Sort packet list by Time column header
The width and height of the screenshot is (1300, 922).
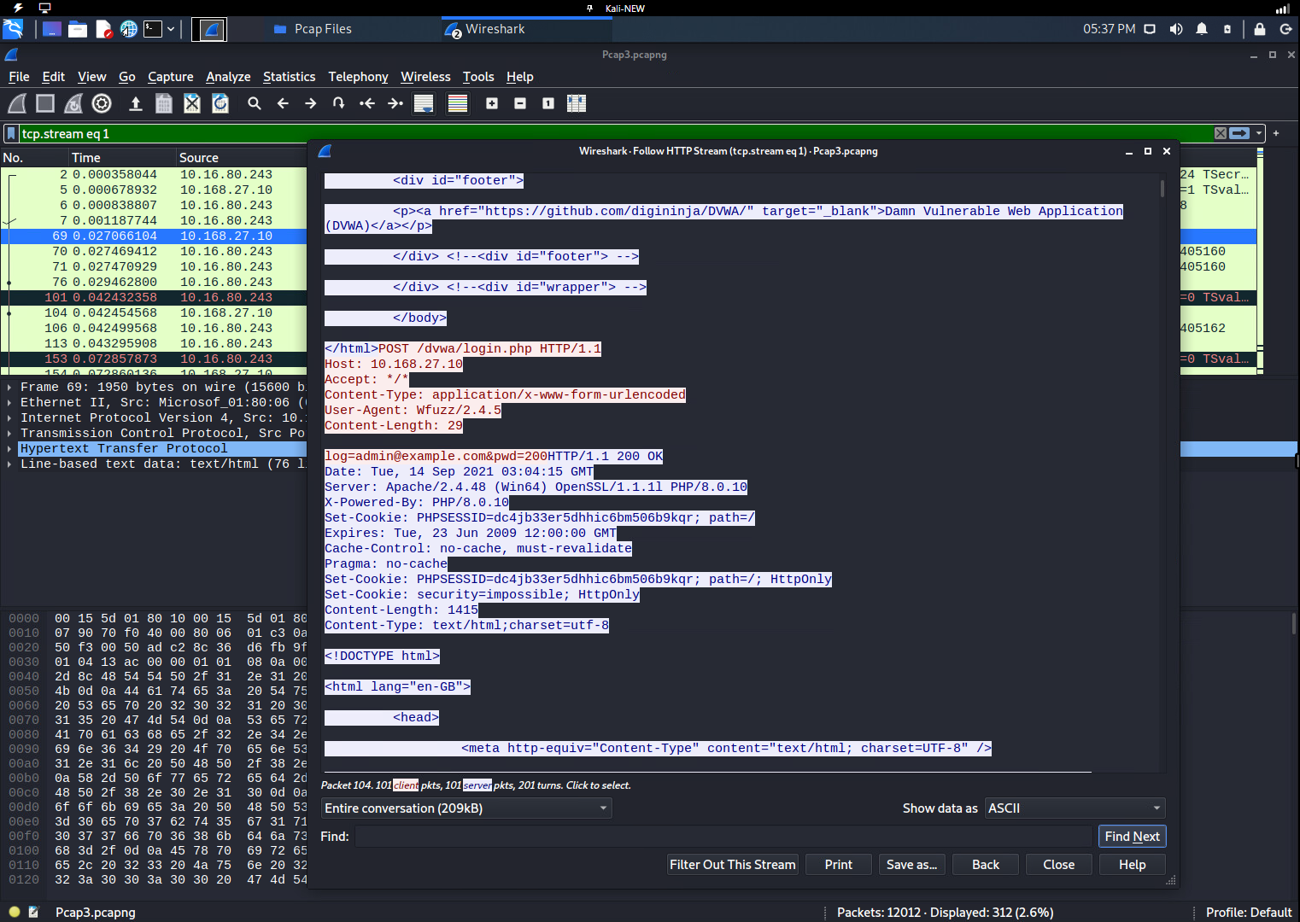coord(122,157)
